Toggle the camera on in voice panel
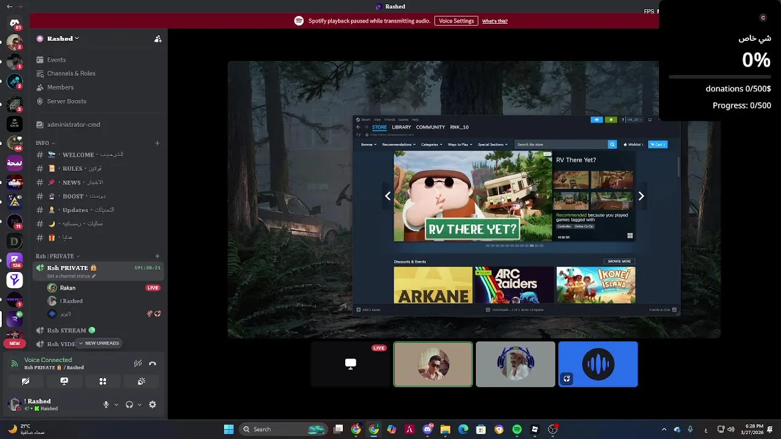This screenshot has width=781, height=439. point(26,381)
